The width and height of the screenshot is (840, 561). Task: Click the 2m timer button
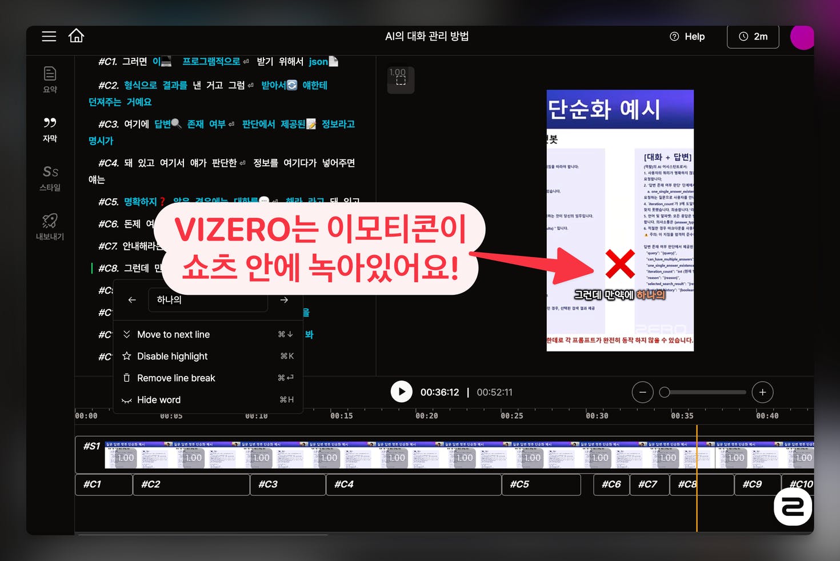tap(753, 36)
